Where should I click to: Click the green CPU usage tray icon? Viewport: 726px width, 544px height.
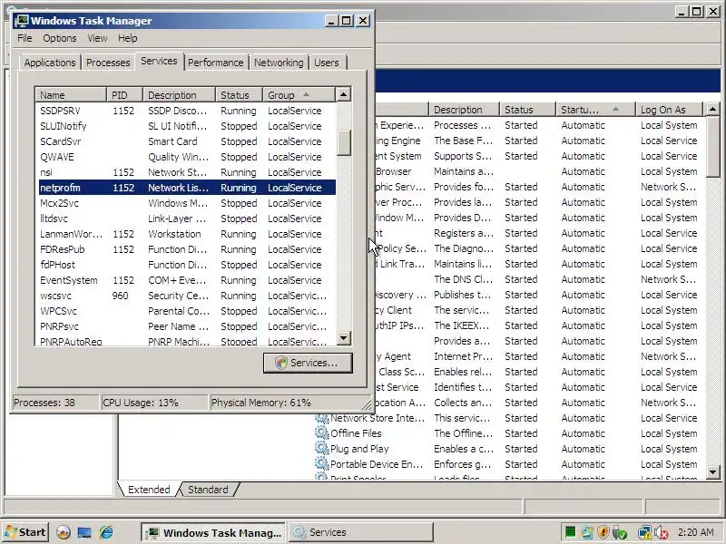tap(571, 532)
